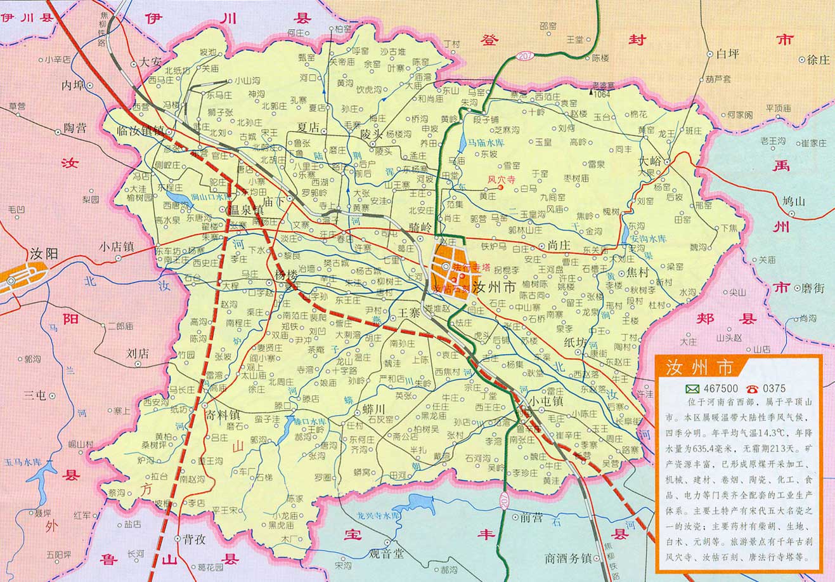Click the 内埠 label
The width and height of the screenshot is (835, 582).
(x=72, y=84)
